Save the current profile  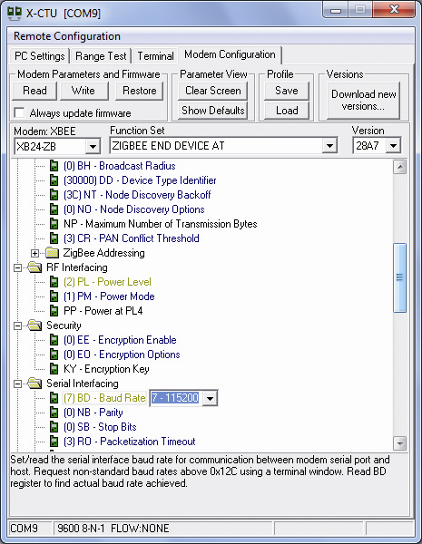tap(287, 91)
